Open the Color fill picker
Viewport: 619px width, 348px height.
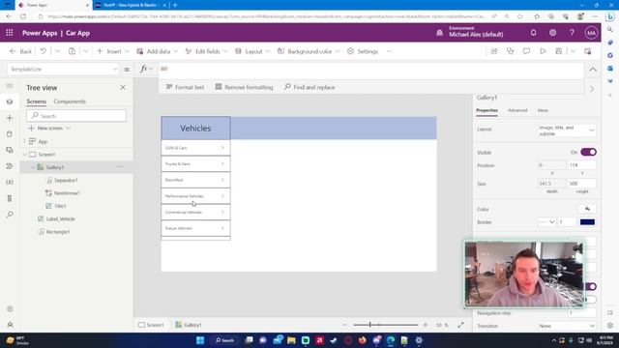(587, 209)
